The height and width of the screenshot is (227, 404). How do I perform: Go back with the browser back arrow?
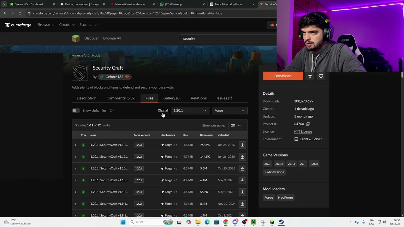pyautogui.click(x=5, y=13)
